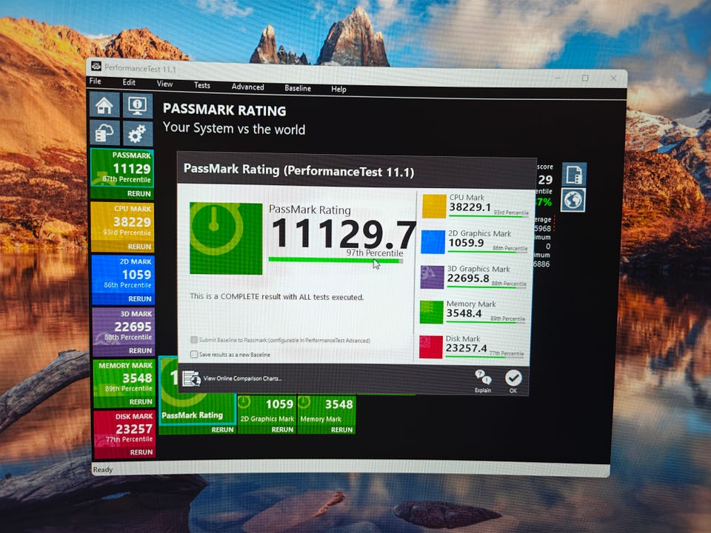This screenshot has width=711, height=533.
Task: Rerun the 3D MARK test in sidebar
Action: point(140,350)
